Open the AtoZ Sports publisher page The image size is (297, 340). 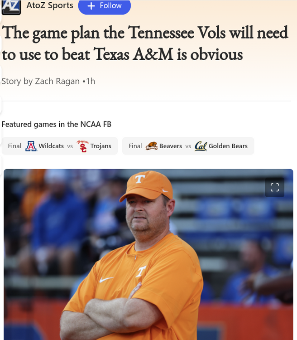point(50,6)
